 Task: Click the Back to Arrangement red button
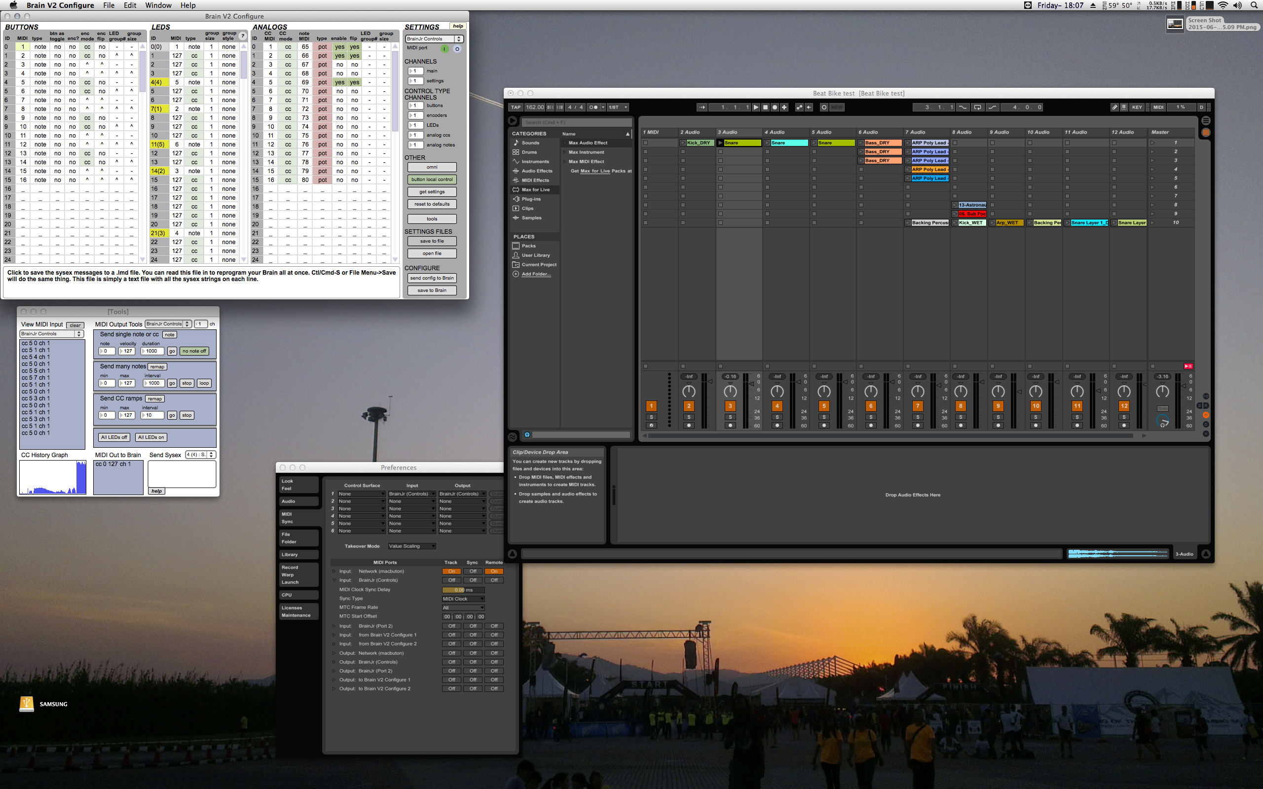[1189, 366]
